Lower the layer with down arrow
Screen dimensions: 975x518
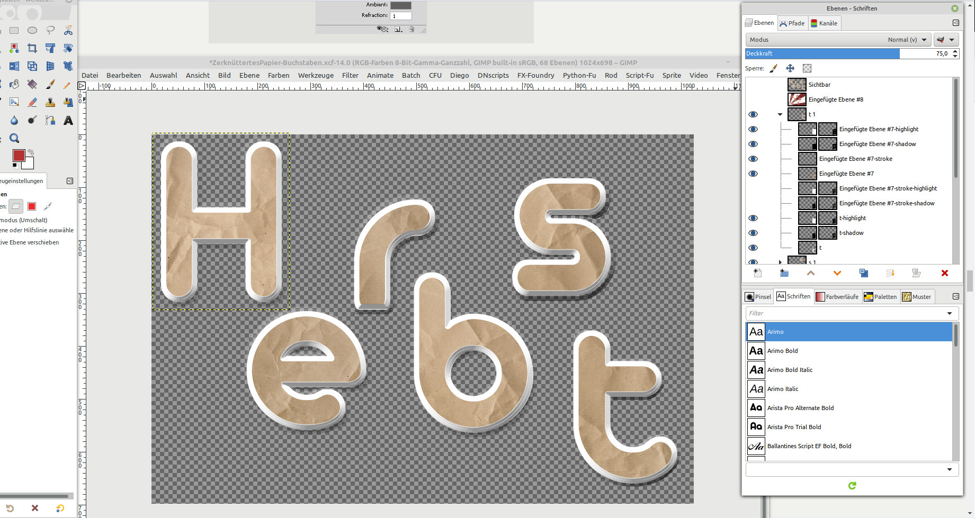point(837,273)
